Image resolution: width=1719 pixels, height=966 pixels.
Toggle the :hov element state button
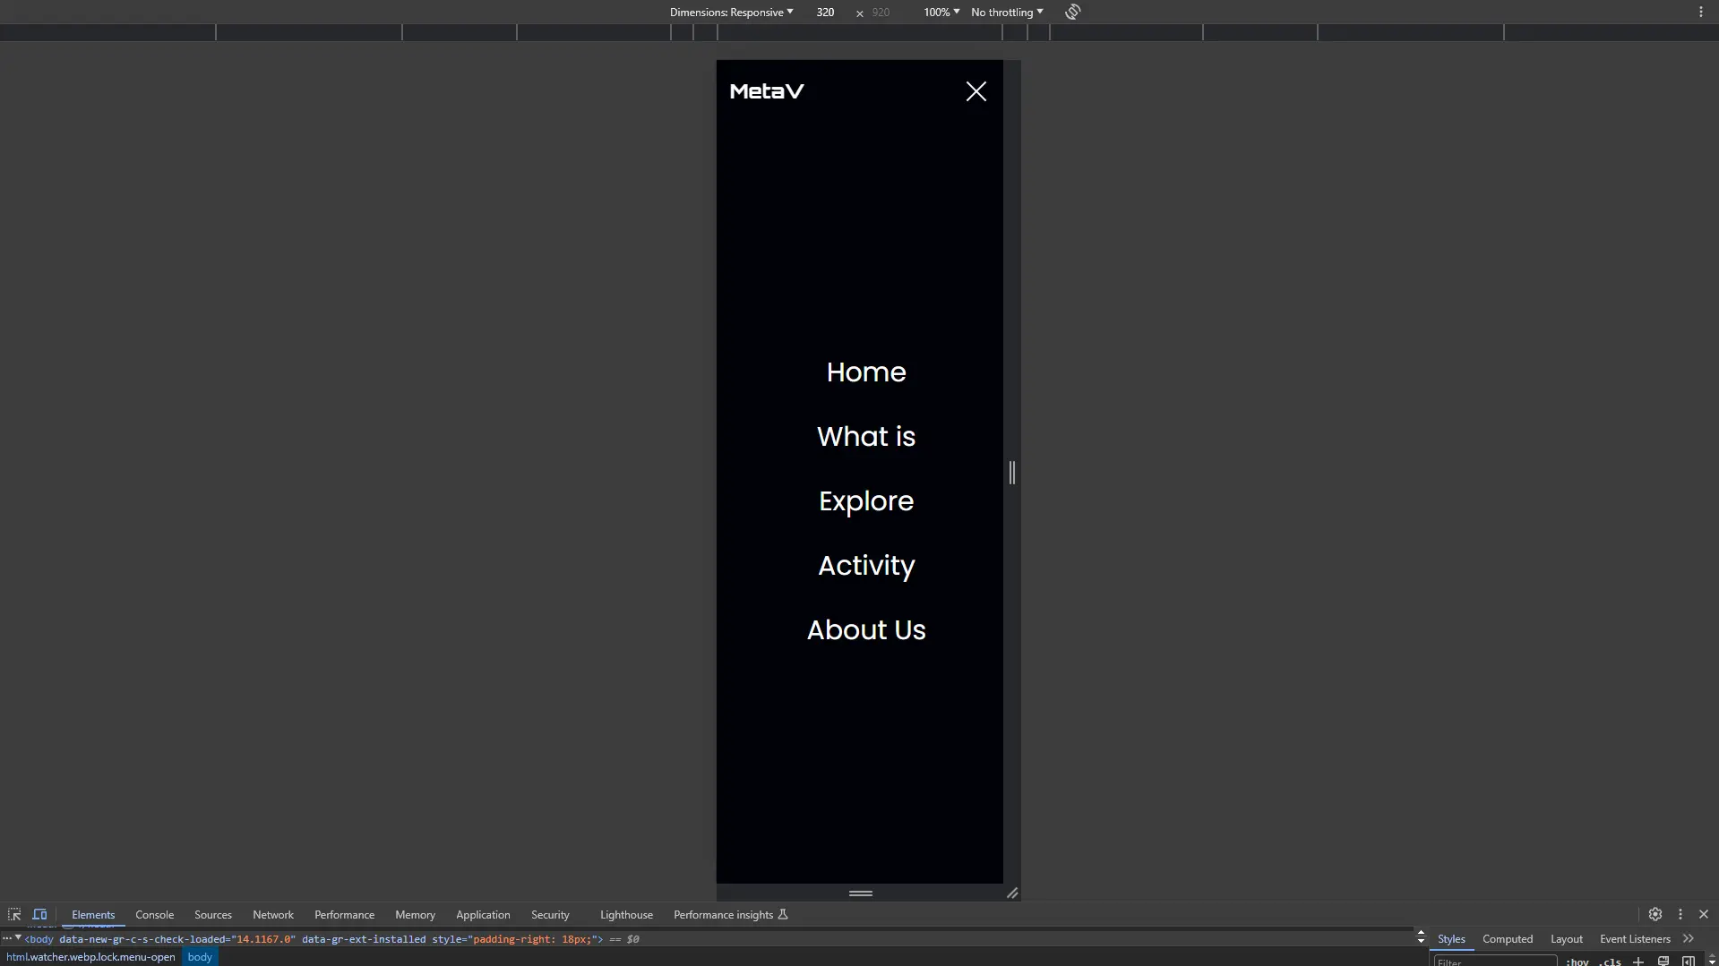[x=1577, y=962]
